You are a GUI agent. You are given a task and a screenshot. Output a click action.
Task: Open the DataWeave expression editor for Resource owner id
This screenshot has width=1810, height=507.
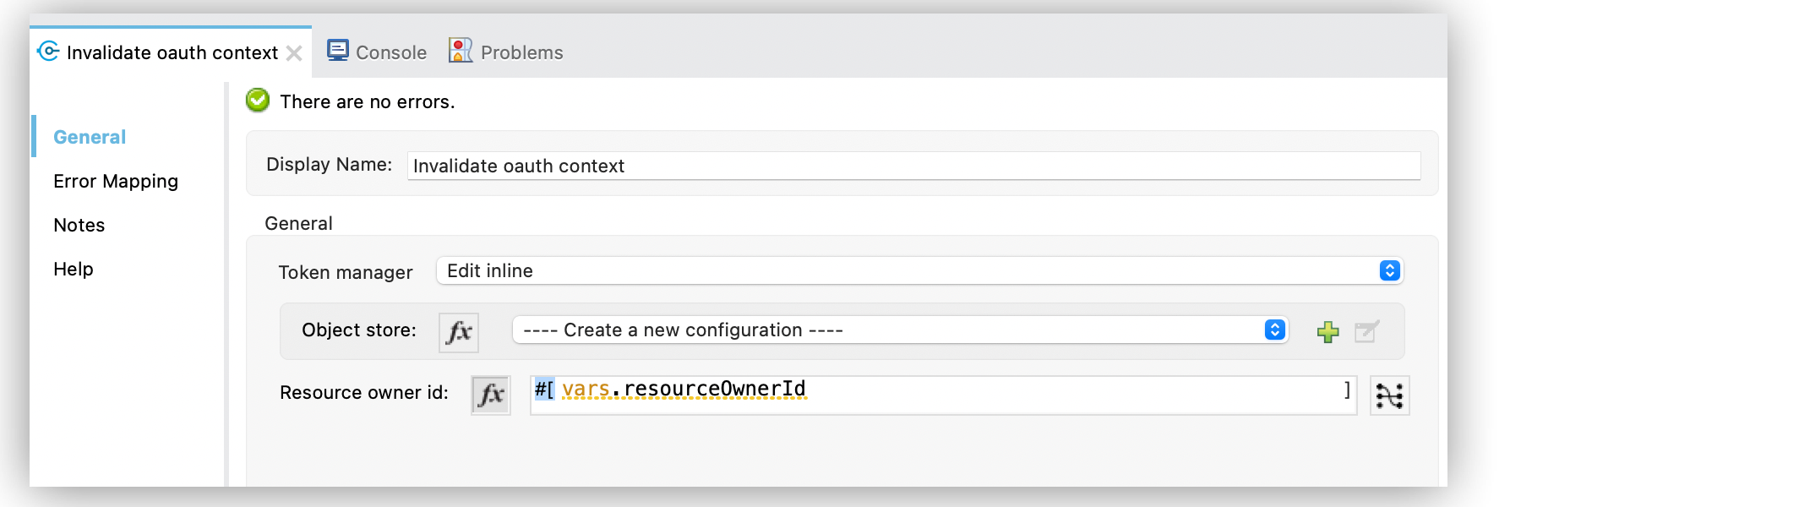1390,395
